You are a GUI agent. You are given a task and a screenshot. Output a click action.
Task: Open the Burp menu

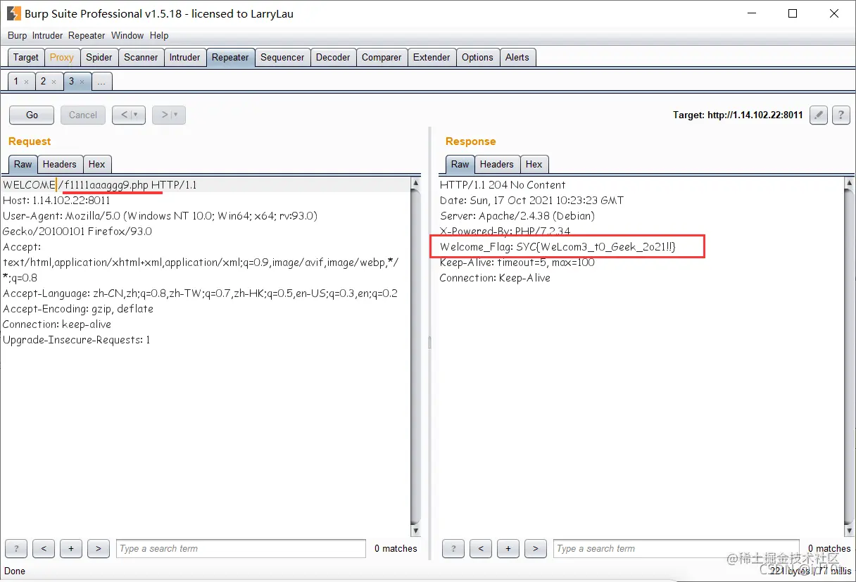tap(17, 35)
